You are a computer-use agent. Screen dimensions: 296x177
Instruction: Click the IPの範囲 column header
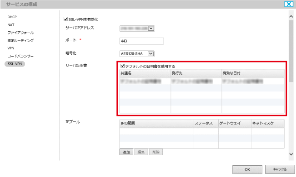[157, 124]
